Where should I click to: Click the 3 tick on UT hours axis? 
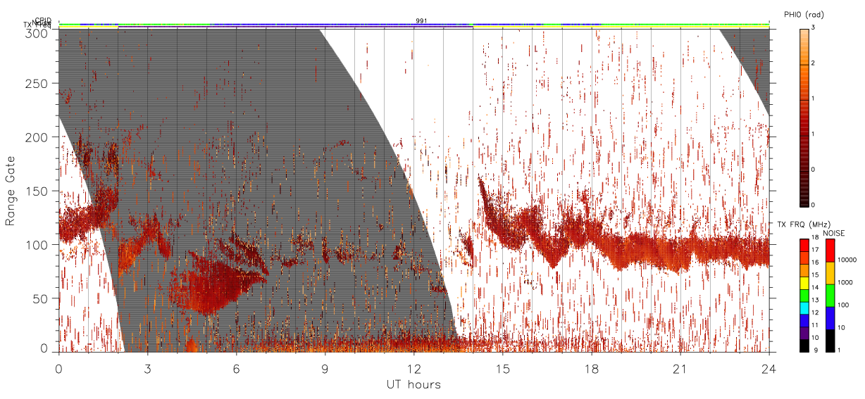coord(148,369)
